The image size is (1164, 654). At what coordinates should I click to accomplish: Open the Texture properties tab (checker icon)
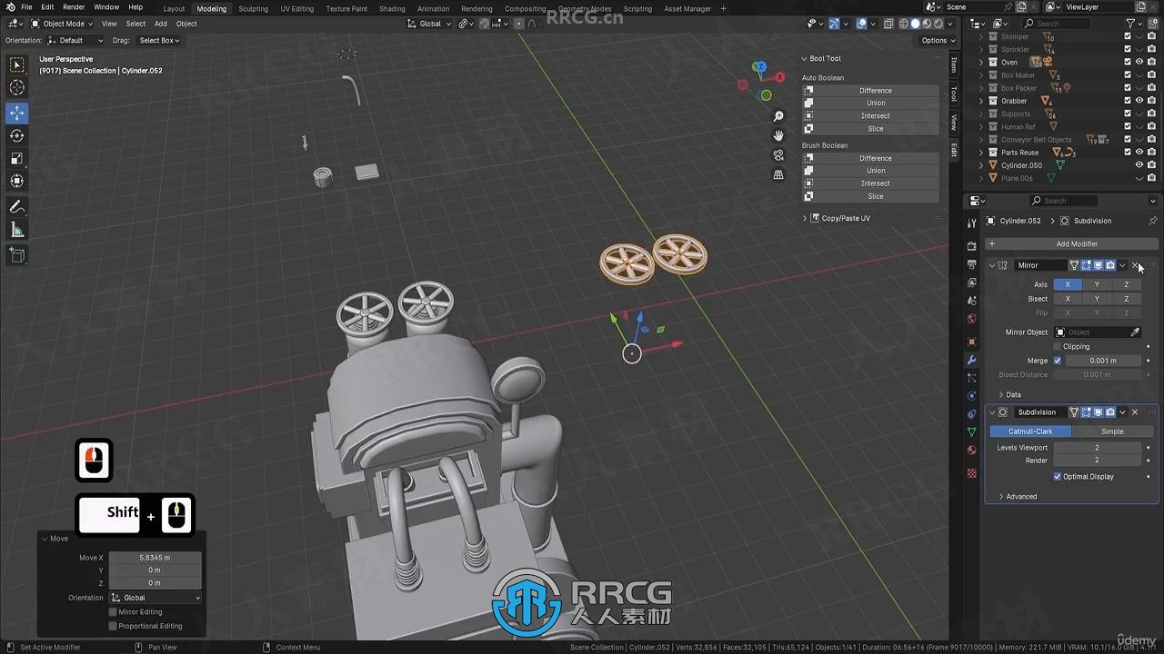click(971, 473)
